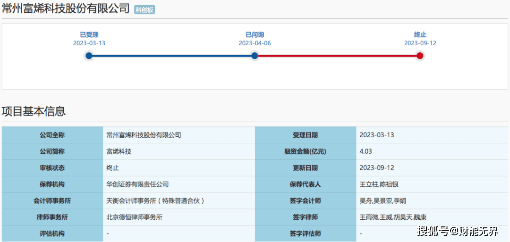The width and height of the screenshot is (510, 242).
Task: Select the 已问询 stage label
Action: [255, 35]
